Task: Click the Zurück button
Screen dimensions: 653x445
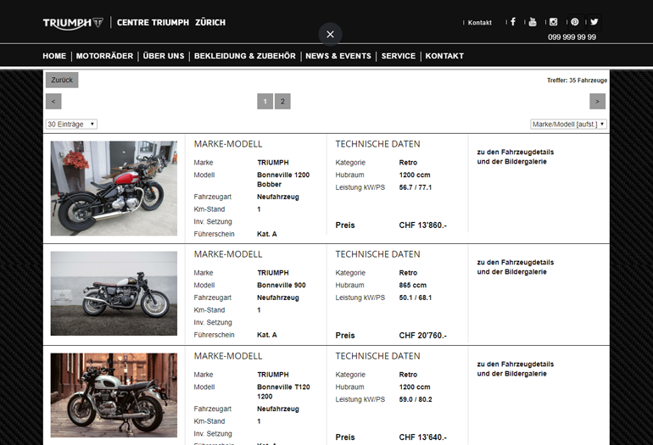Action: click(x=62, y=80)
